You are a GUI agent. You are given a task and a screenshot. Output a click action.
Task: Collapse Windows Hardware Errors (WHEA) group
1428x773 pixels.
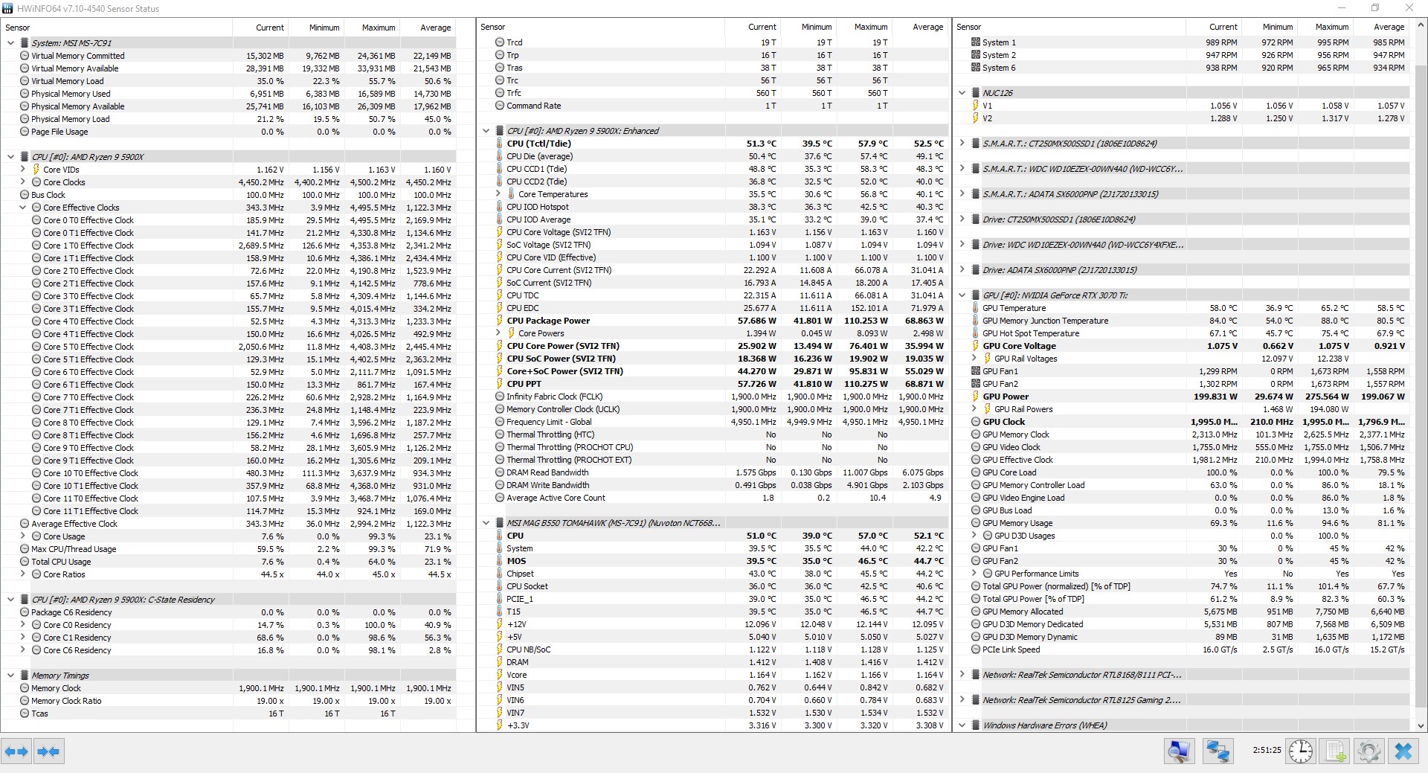coord(962,725)
